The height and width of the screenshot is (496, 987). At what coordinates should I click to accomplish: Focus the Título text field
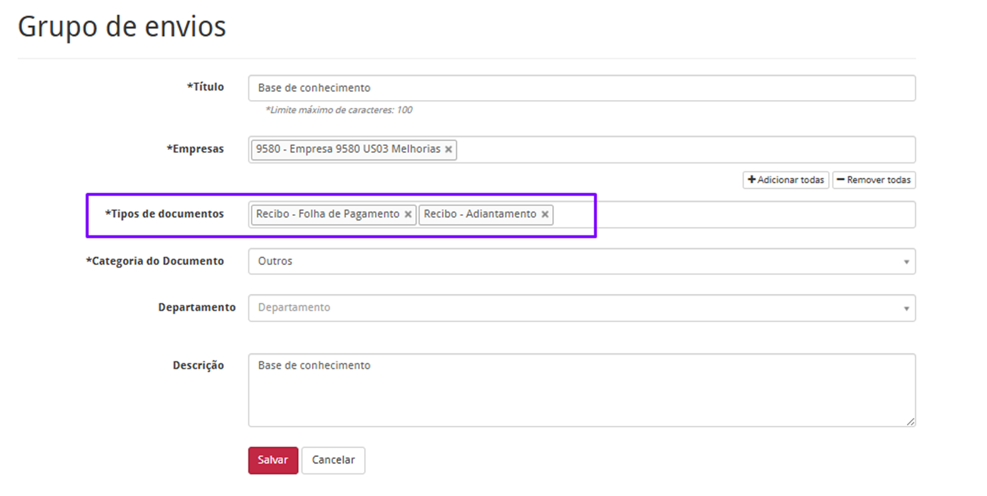coord(581,88)
